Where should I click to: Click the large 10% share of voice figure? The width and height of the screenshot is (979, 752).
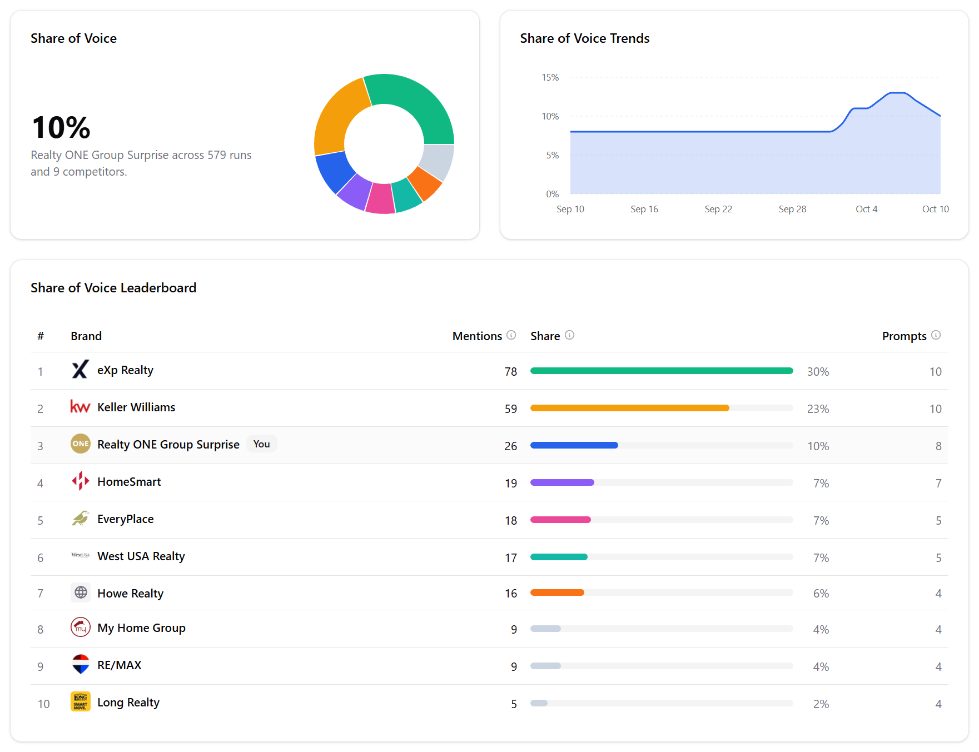pyautogui.click(x=61, y=127)
